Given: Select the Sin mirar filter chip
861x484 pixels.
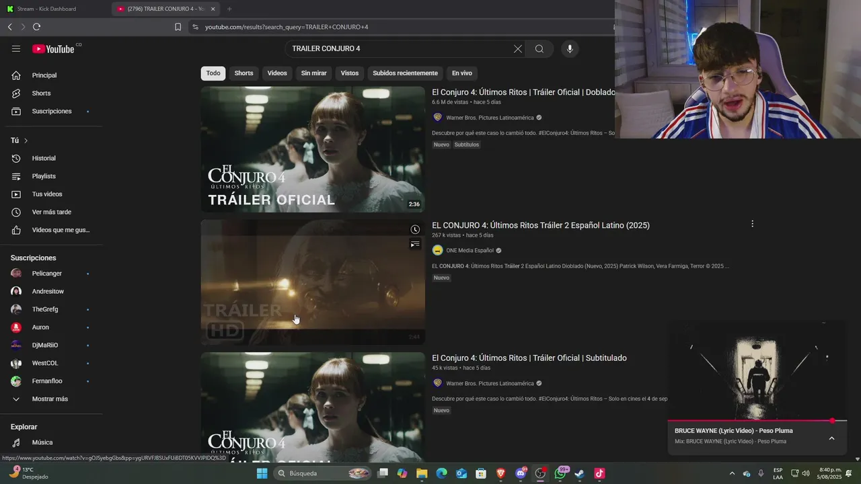Looking at the screenshot, I should tap(313, 73).
